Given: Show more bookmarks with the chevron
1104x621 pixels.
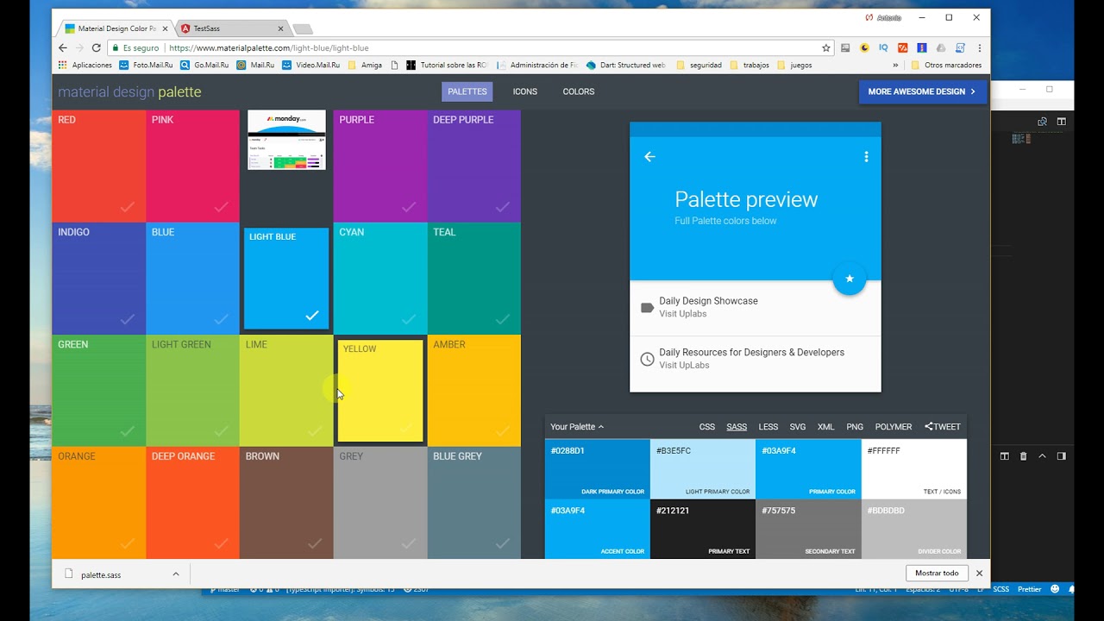Looking at the screenshot, I should (895, 65).
